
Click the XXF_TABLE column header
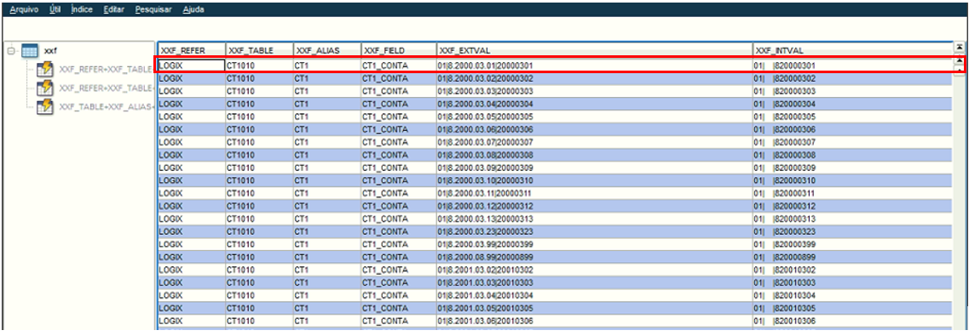[260, 50]
